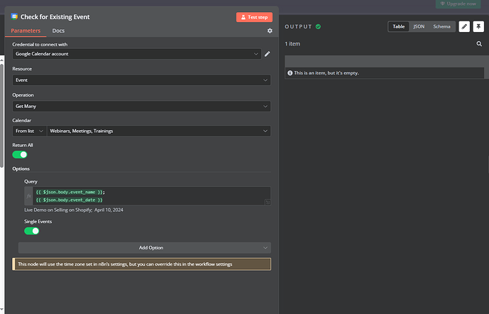The width and height of the screenshot is (489, 314).
Task: Click the Google Calendar node icon
Action: (14, 16)
